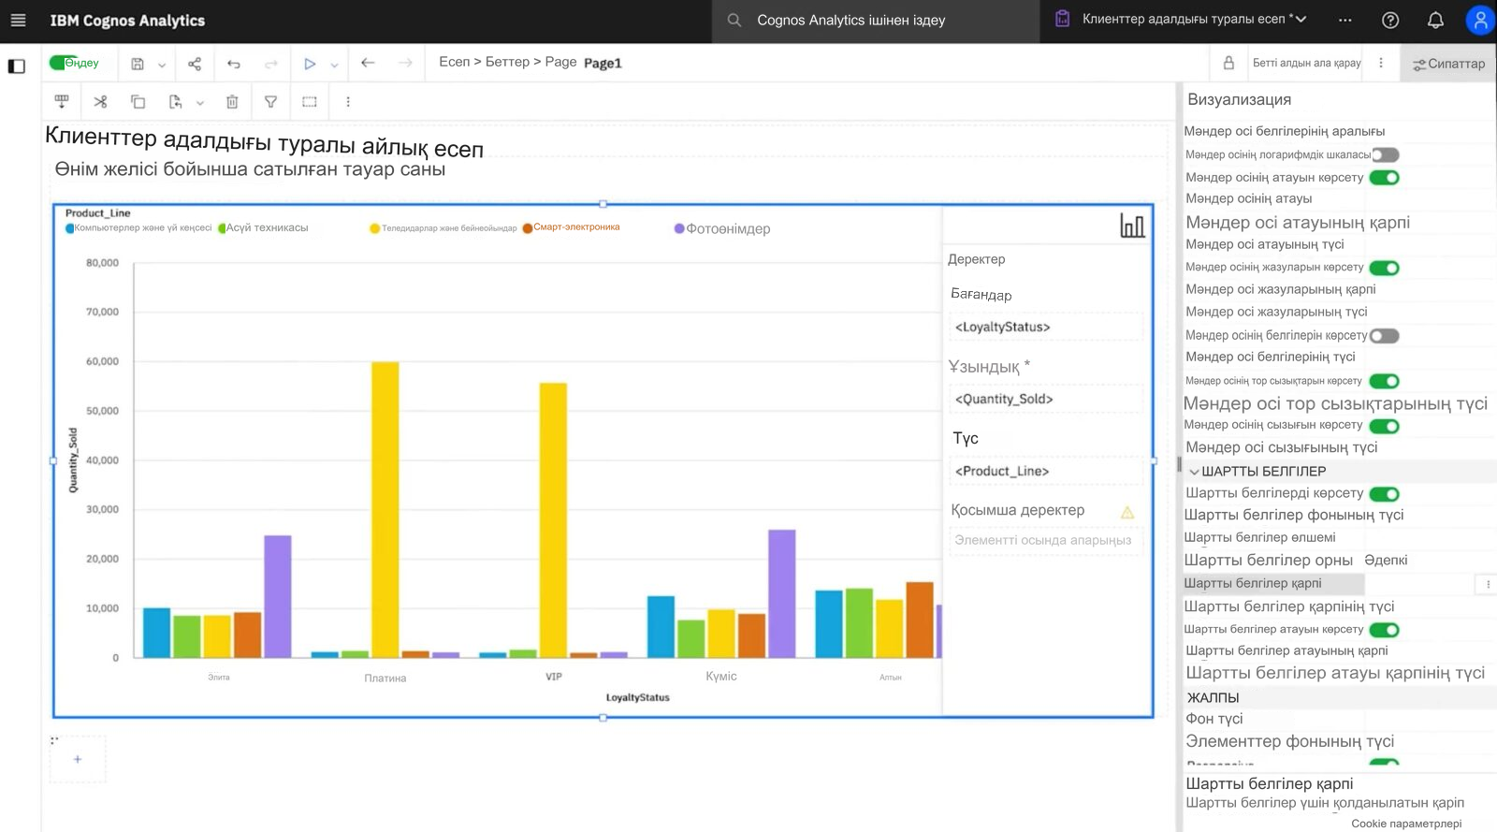Add a new block with the plus button
This screenshot has width=1497, height=832.
[78, 759]
